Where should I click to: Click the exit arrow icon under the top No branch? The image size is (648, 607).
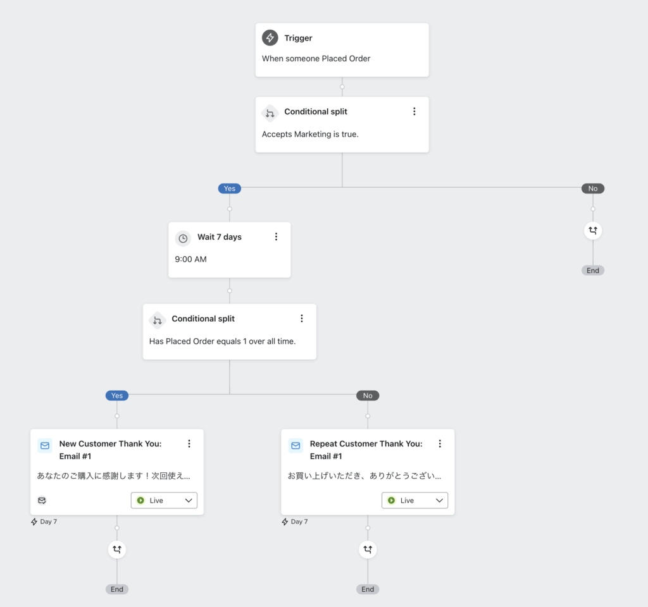click(593, 231)
